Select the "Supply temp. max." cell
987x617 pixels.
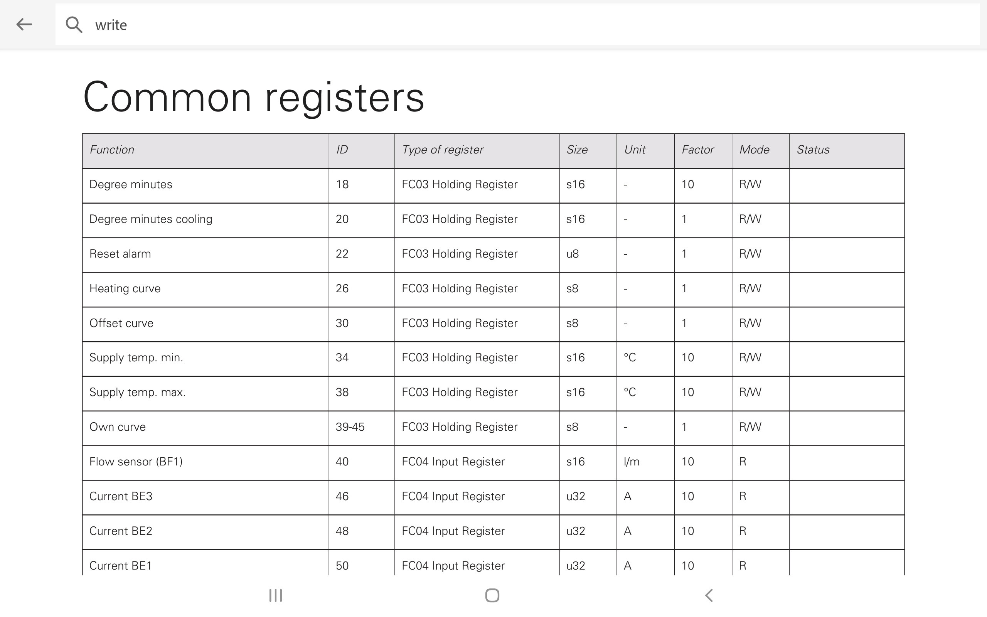pyautogui.click(x=137, y=392)
